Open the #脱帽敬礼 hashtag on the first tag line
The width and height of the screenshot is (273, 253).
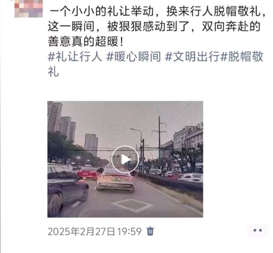click(x=242, y=57)
